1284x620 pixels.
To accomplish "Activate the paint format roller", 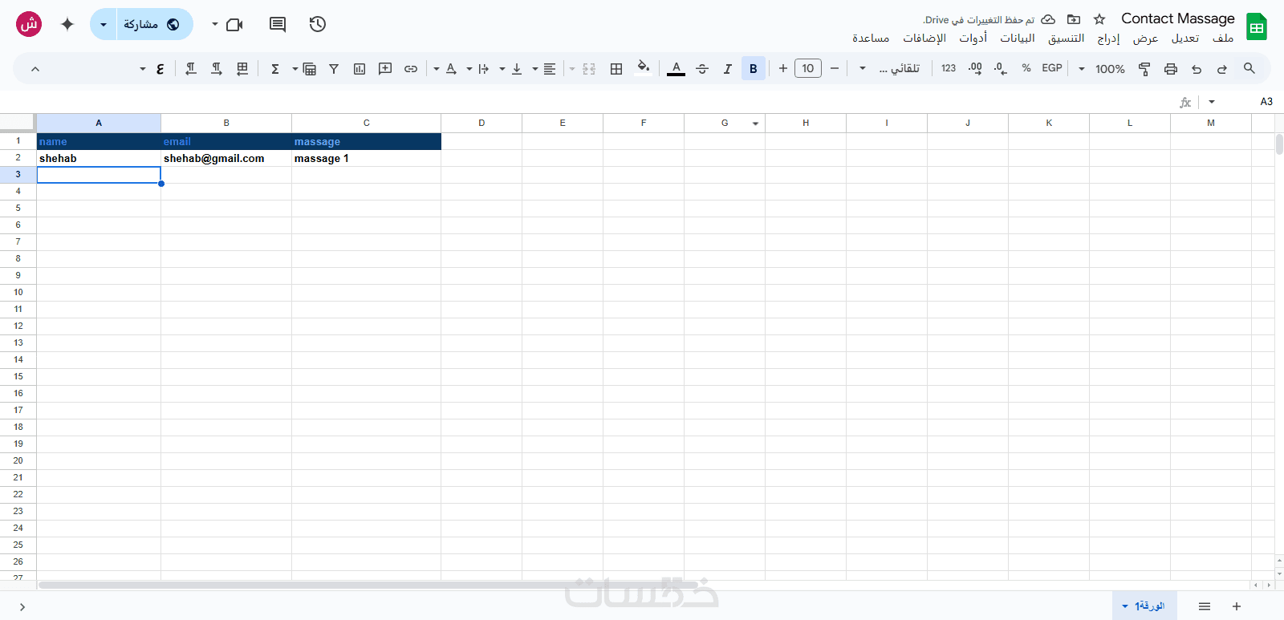I will pyautogui.click(x=1145, y=69).
